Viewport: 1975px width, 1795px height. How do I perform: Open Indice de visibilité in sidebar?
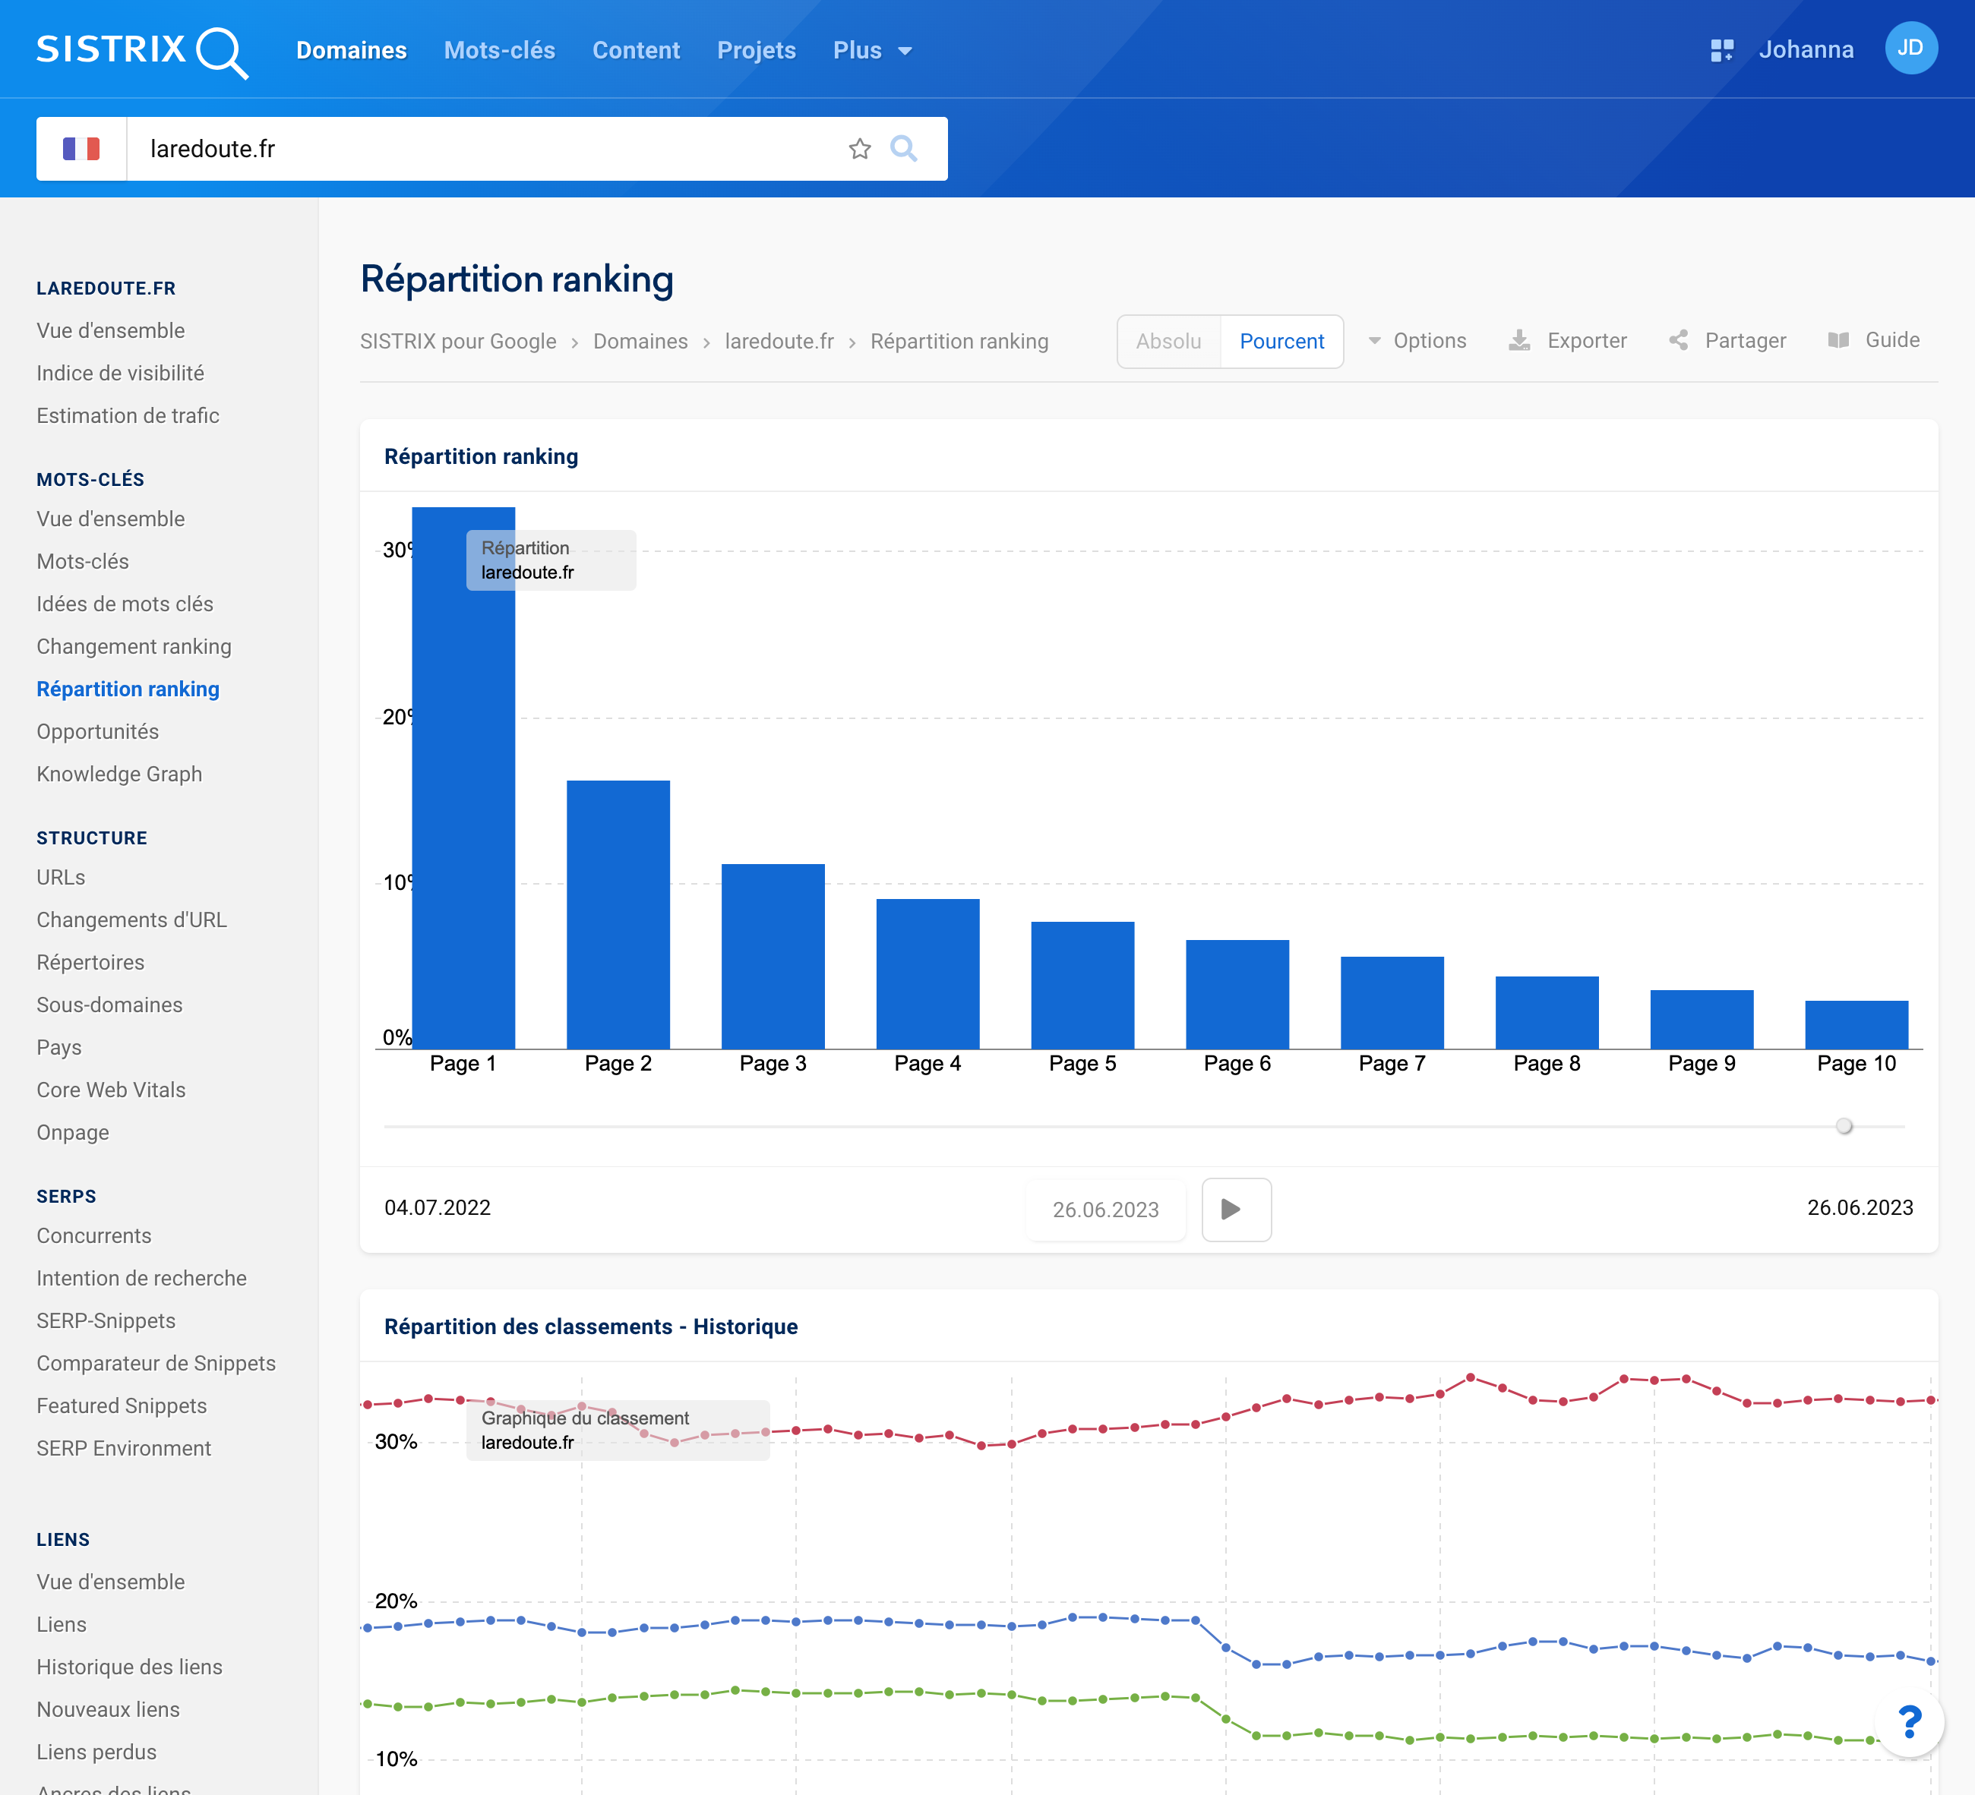[x=121, y=373]
